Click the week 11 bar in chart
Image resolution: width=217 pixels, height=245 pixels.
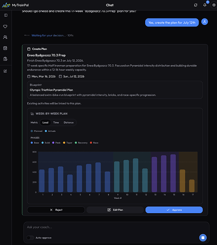tap(135, 175)
